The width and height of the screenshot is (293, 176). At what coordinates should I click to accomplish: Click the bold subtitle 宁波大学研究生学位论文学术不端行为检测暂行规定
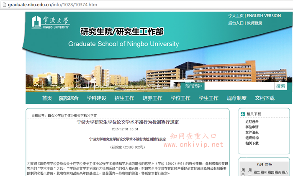point(128,139)
